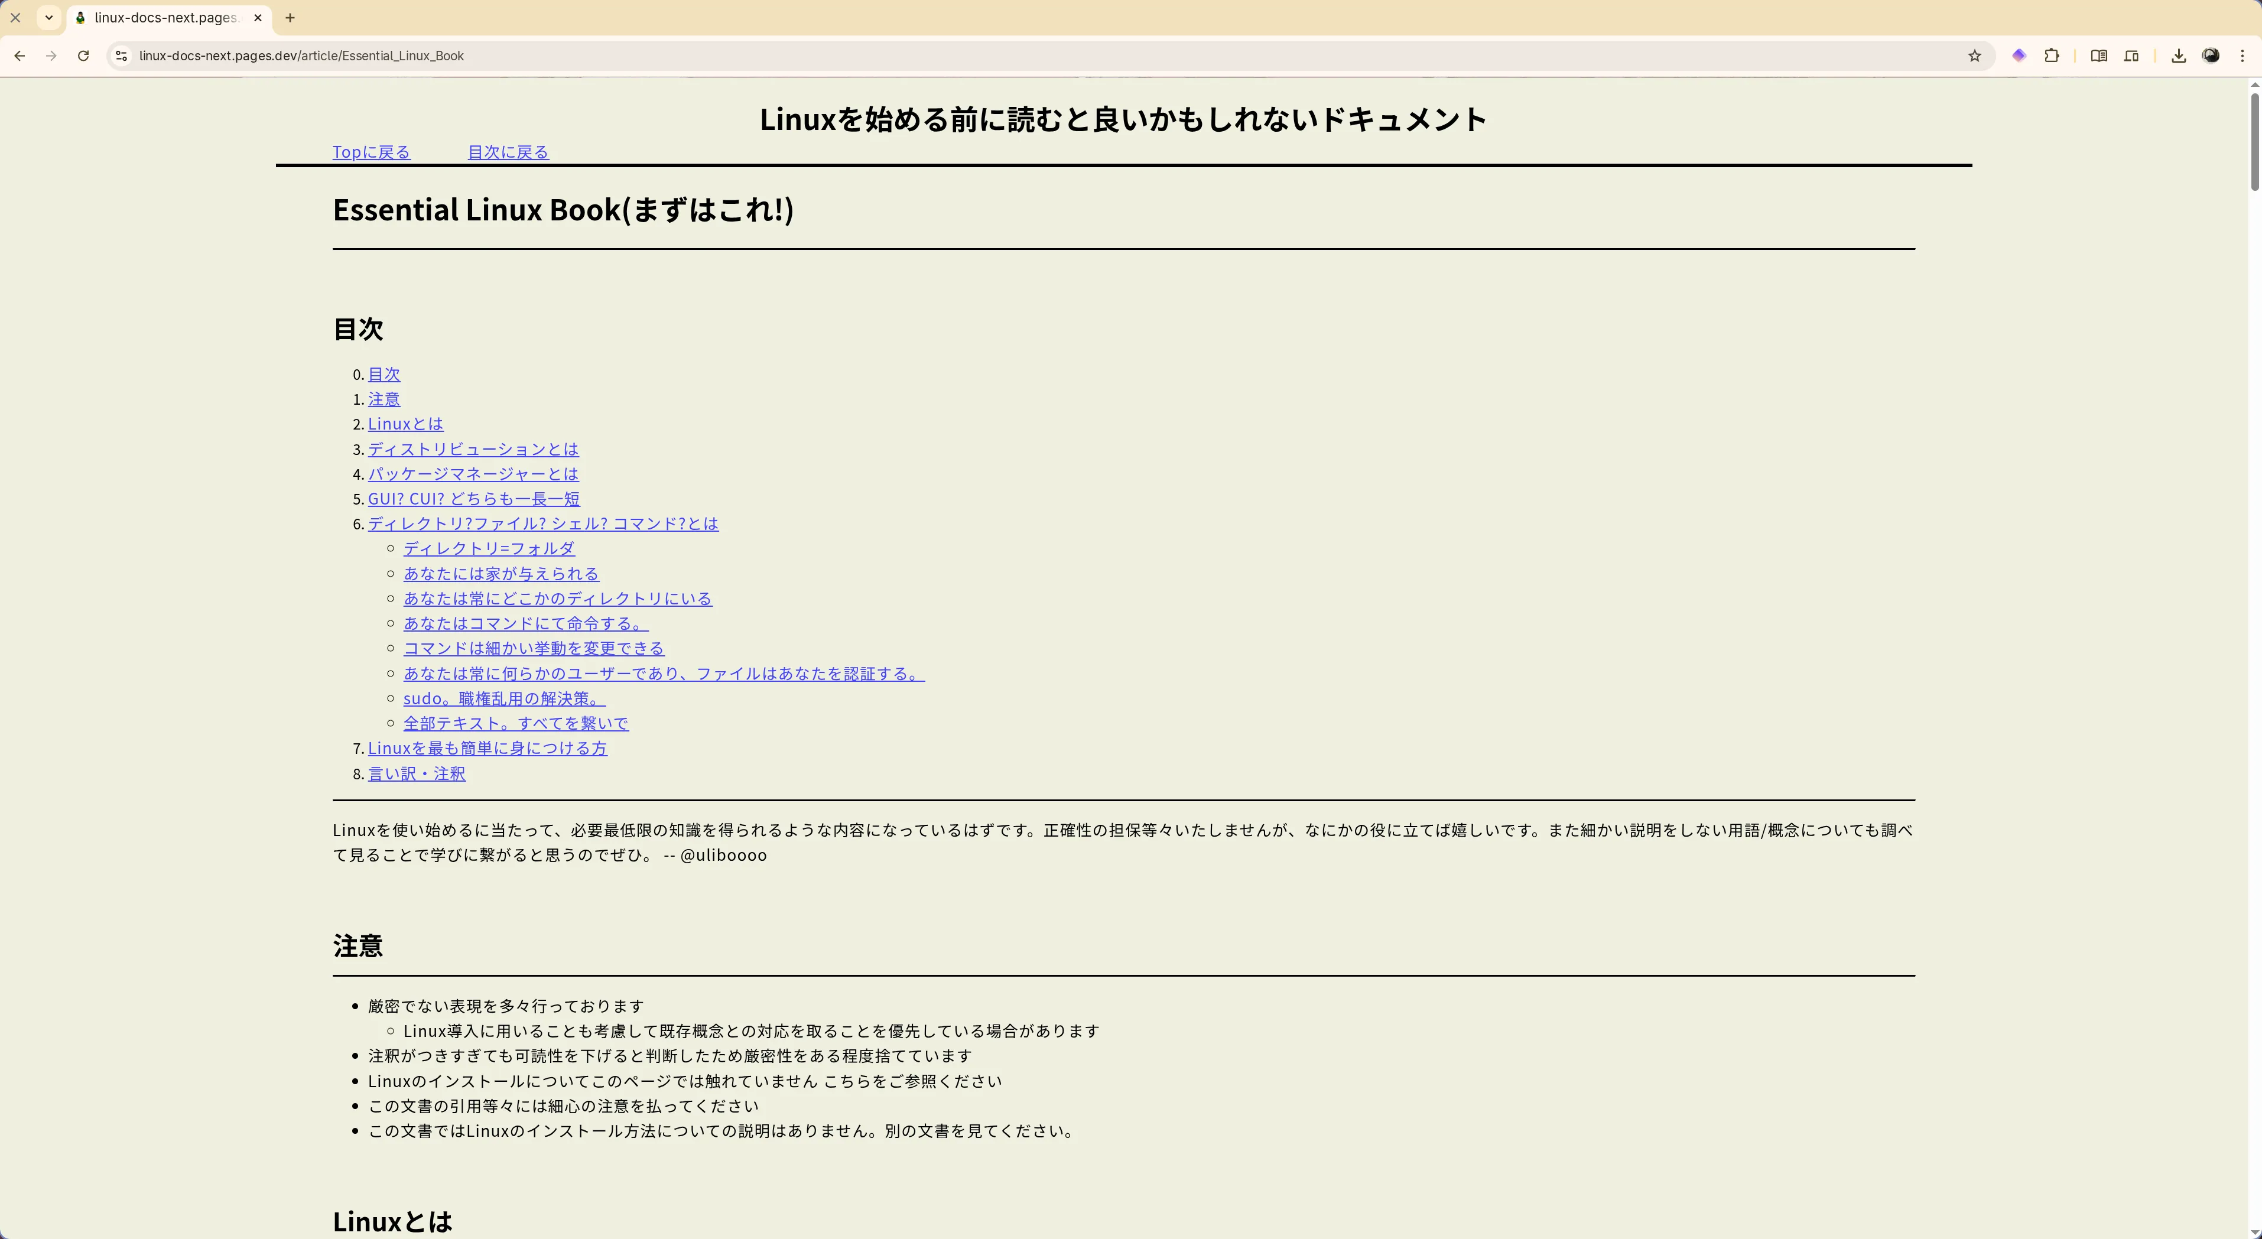
Task: Open the ディストリビューションとは section link
Action: pyautogui.click(x=472, y=448)
